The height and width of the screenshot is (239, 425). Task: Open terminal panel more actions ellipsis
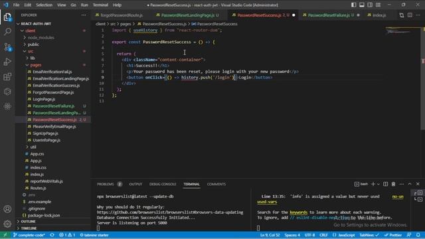[x=401, y=184]
